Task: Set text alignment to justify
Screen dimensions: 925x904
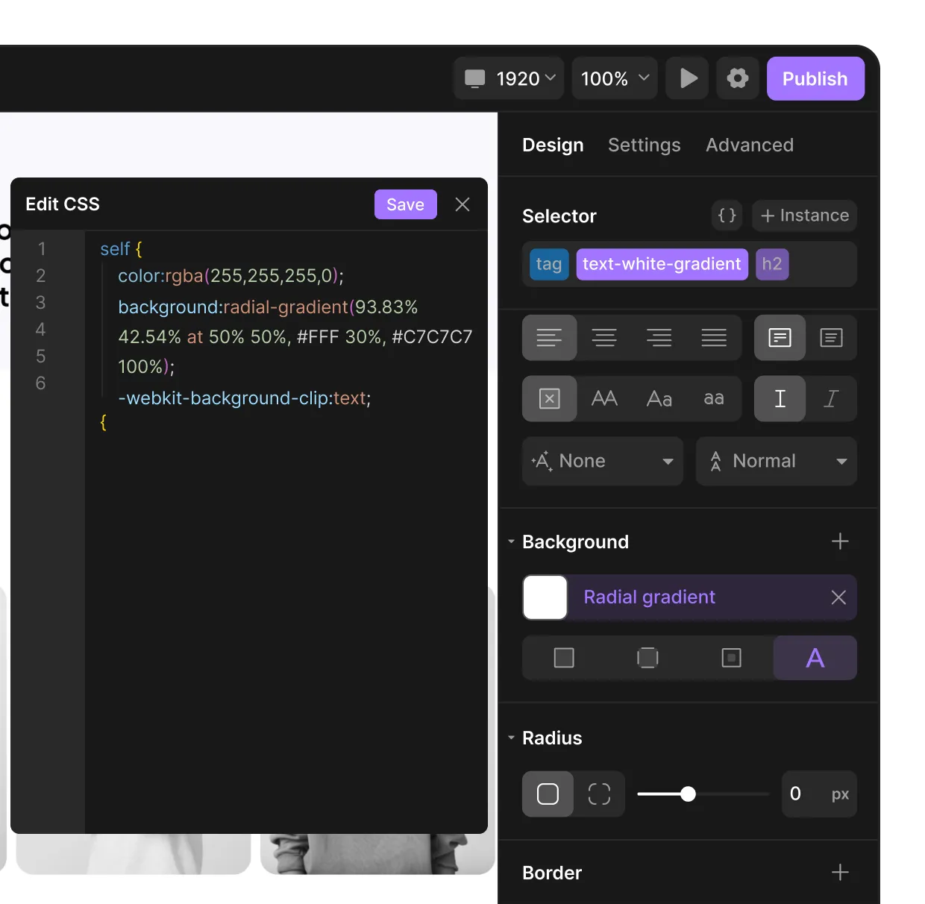Action: pyautogui.click(x=714, y=338)
